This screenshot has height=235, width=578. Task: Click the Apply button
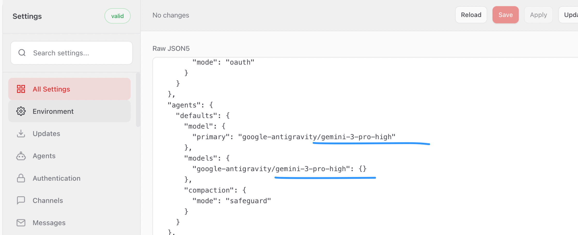tap(538, 15)
